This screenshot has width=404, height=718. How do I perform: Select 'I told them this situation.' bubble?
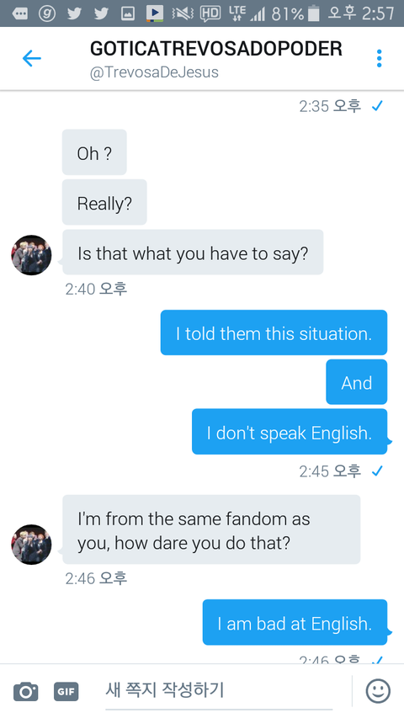pos(274,332)
